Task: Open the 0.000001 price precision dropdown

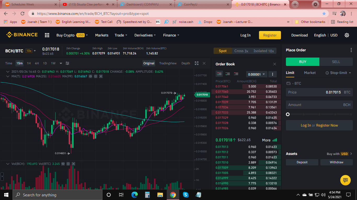Action: pos(257,74)
